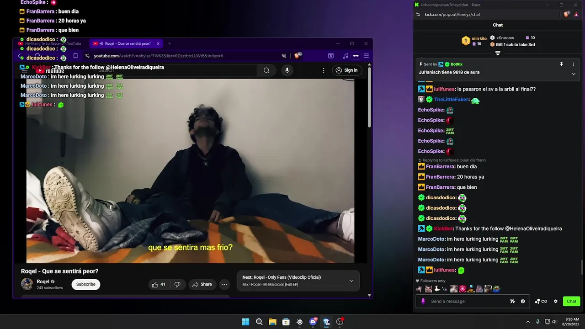Image resolution: width=585 pixels, height=329 pixels.
Task: Select the Pepe frog emote in quick emotes
Action: (x=497, y=289)
